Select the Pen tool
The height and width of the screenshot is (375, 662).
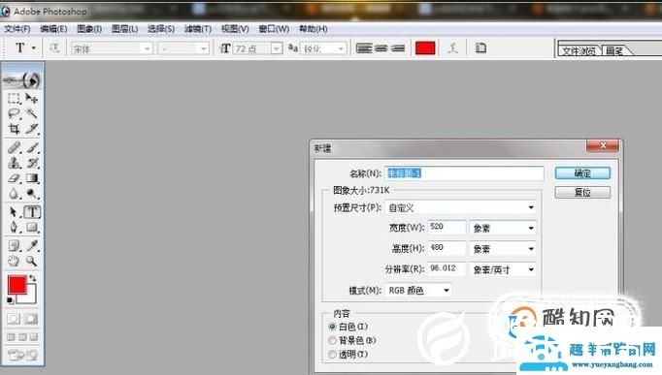point(14,228)
